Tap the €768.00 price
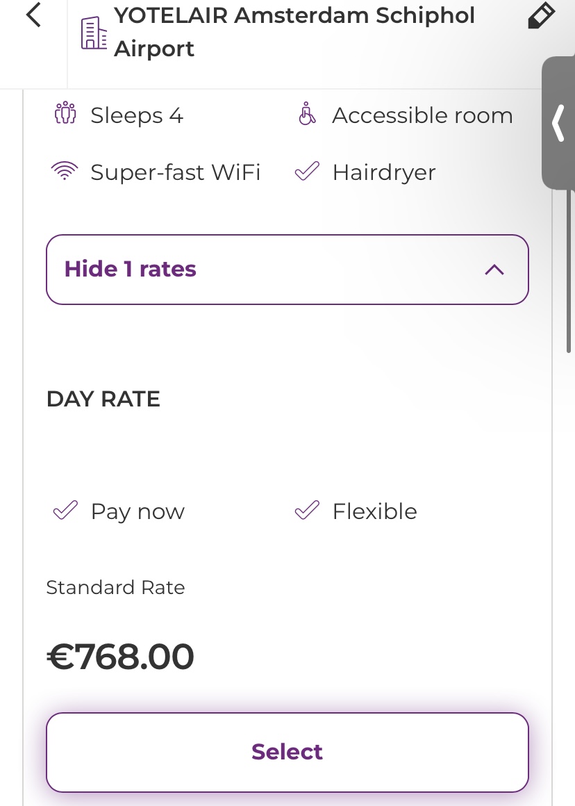The image size is (575, 806). point(120,657)
